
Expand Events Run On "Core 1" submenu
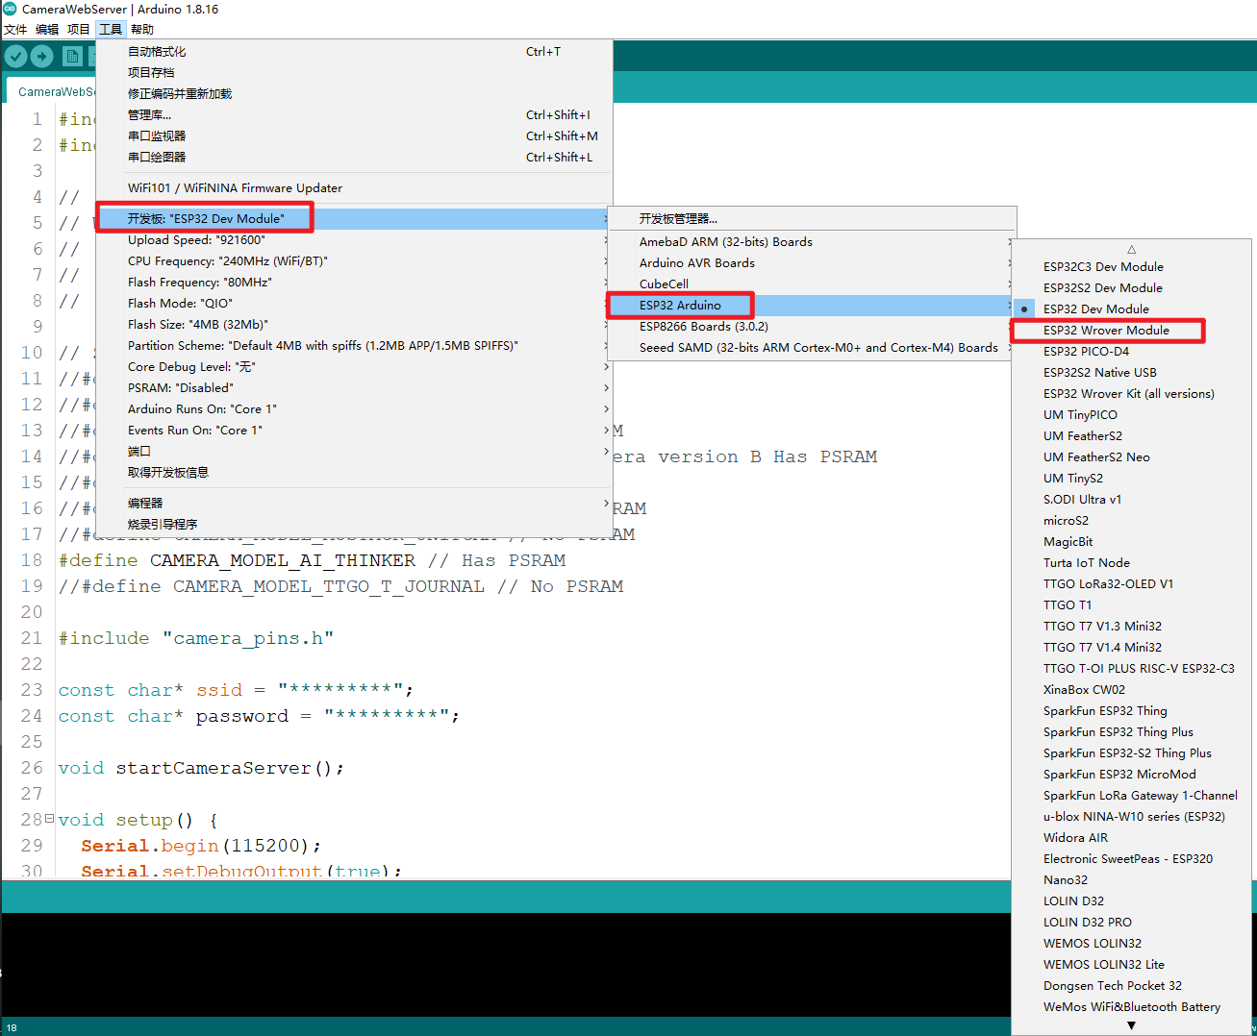pyautogui.click(x=354, y=431)
